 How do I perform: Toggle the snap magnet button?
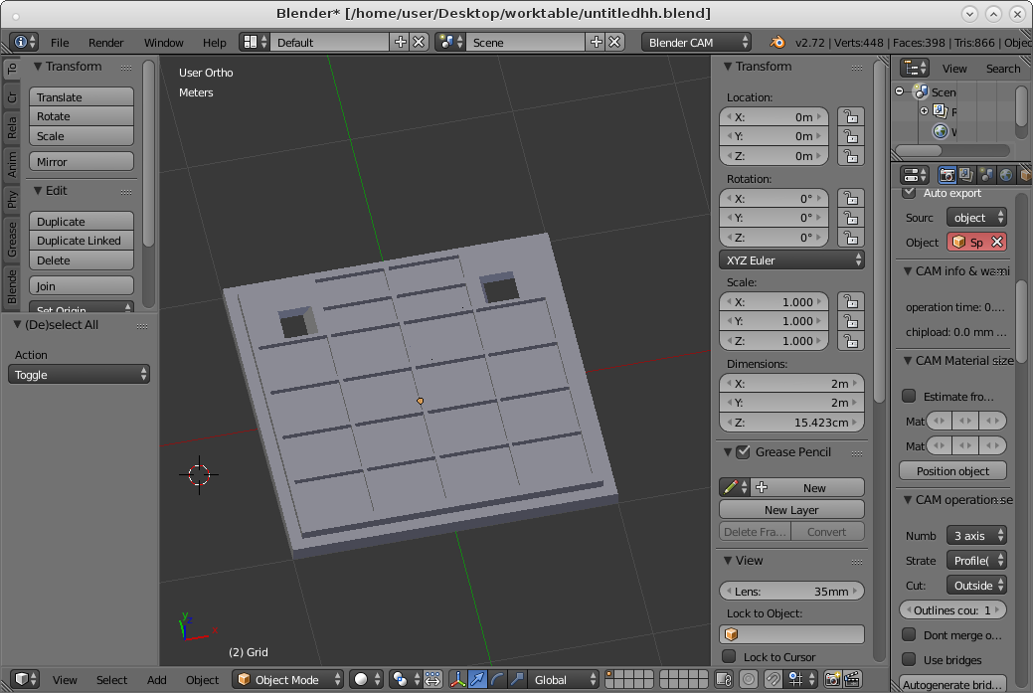[773, 679]
